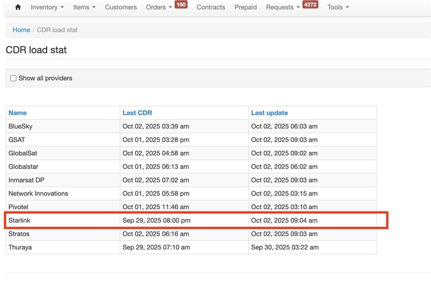The height and width of the screenshot is (298, 431).
Task: Open the Items dropdown menu
Action: [x=84, y=7]
